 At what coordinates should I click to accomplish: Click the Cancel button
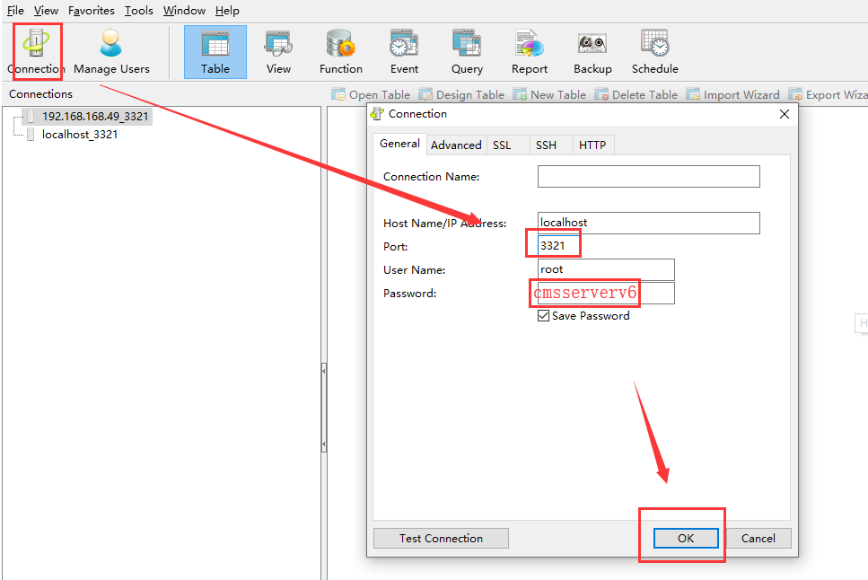758,538
